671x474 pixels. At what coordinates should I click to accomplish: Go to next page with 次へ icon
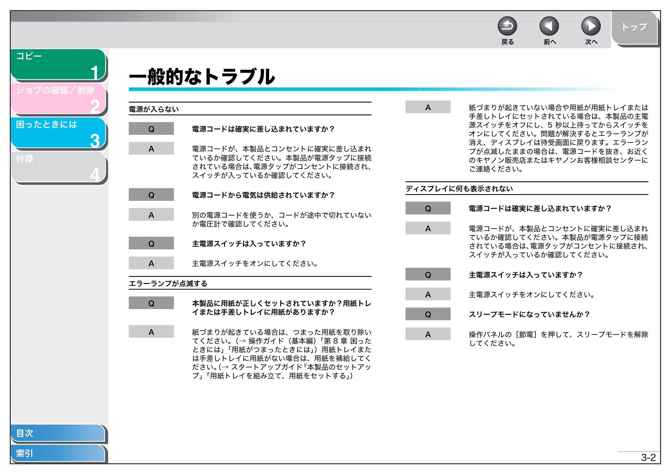(x=591, y=26)
